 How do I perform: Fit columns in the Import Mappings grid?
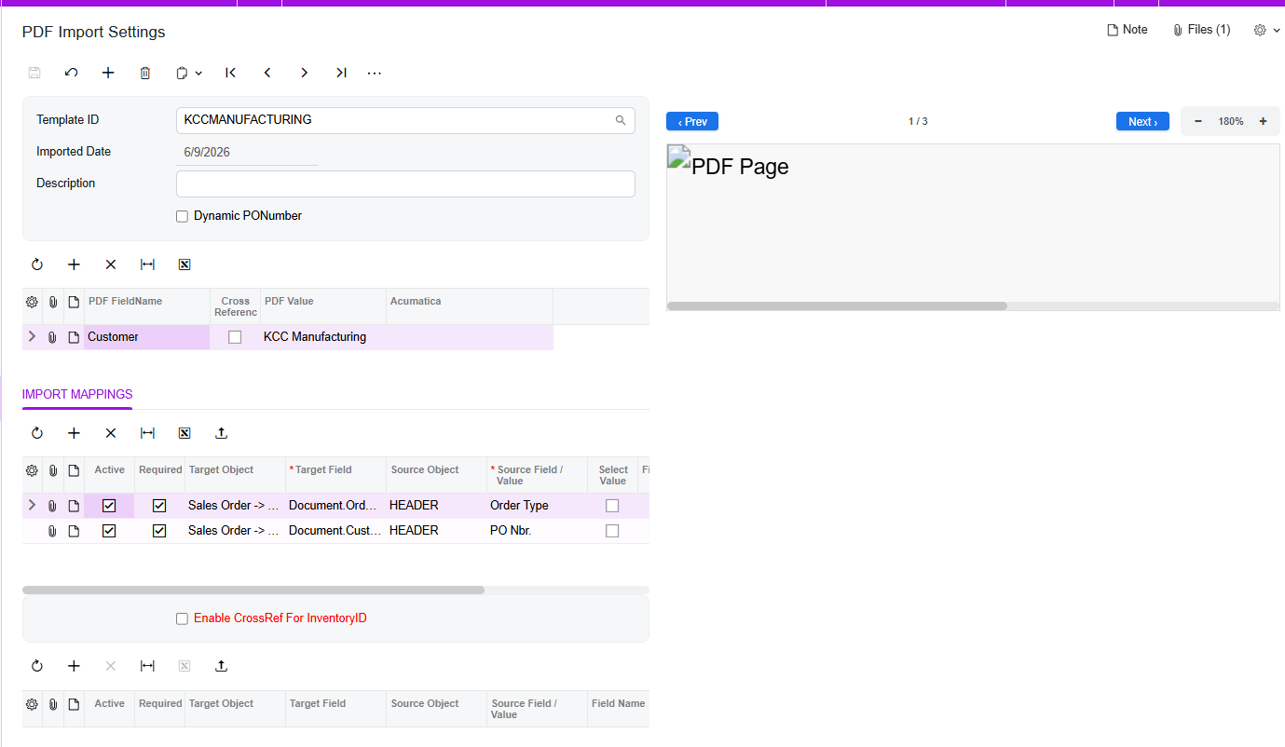147,433
